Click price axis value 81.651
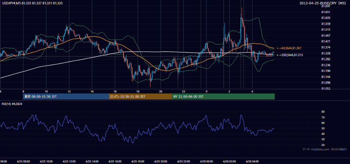This screenshot has width=350, height=164. (x=325, y=12)
